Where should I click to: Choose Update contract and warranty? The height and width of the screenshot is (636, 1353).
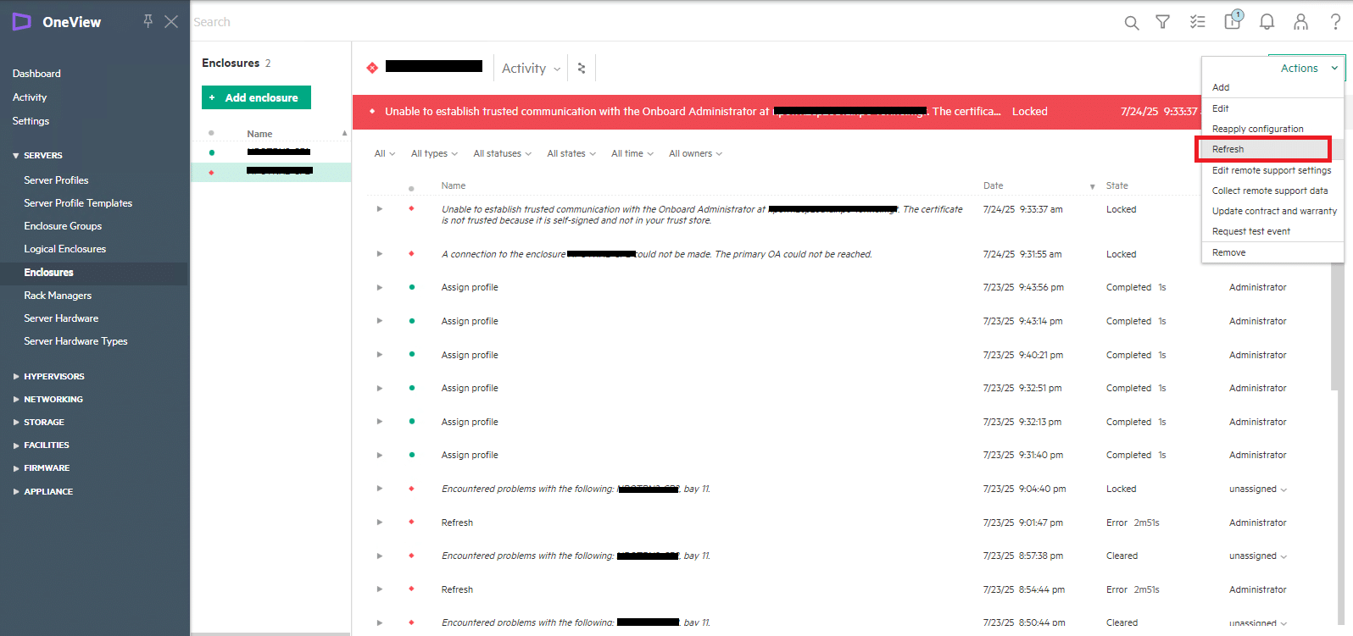click(1273, 211)
